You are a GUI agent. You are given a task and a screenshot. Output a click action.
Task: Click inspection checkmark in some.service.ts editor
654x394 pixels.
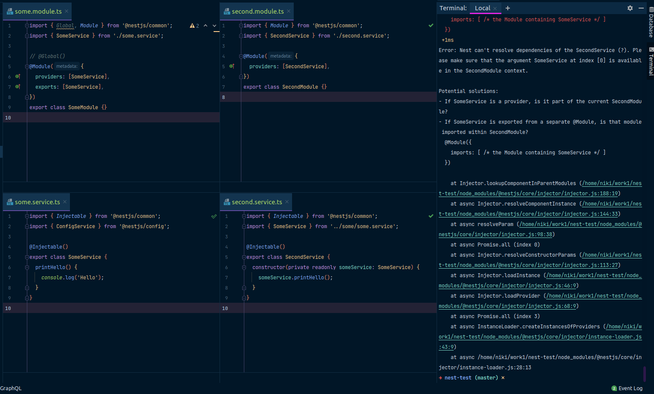(214, 216)
